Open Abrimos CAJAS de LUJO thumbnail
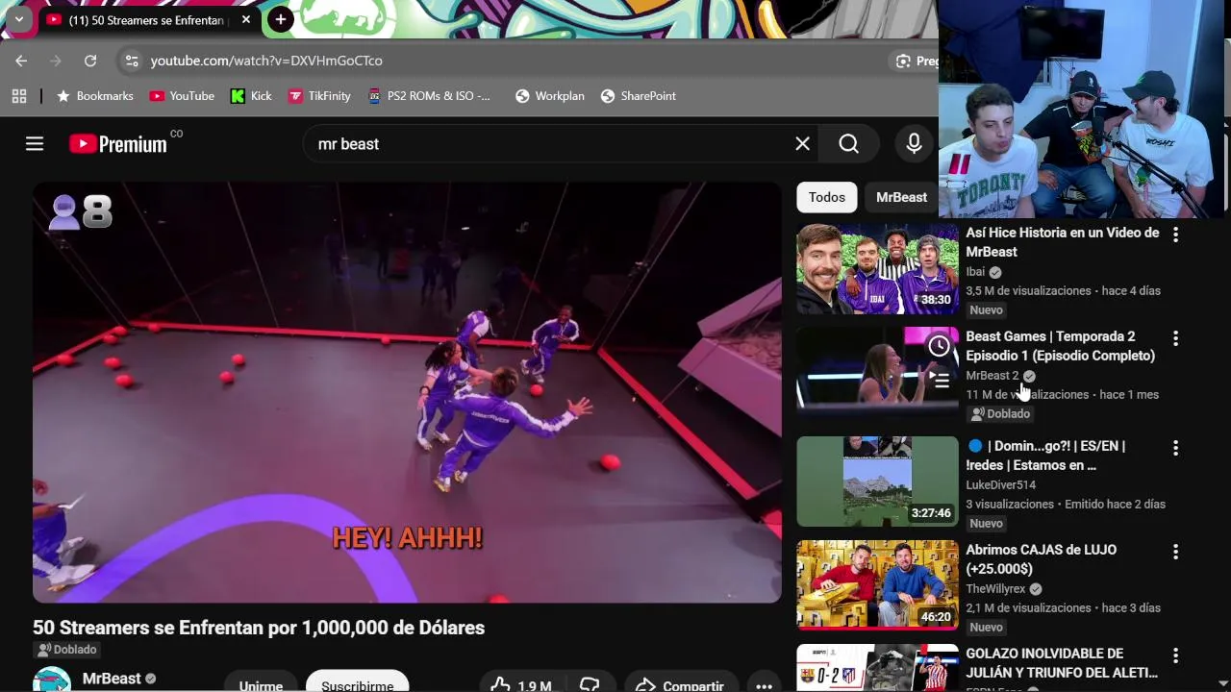The width and height of the screenshot is (1231, 692). coord(877,585)
